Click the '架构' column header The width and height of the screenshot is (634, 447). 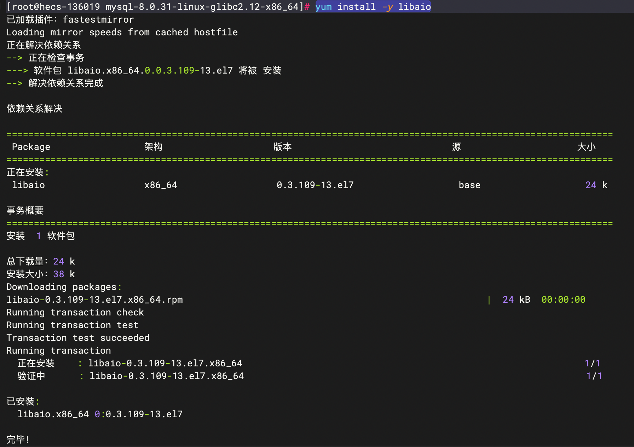point(153,147)
